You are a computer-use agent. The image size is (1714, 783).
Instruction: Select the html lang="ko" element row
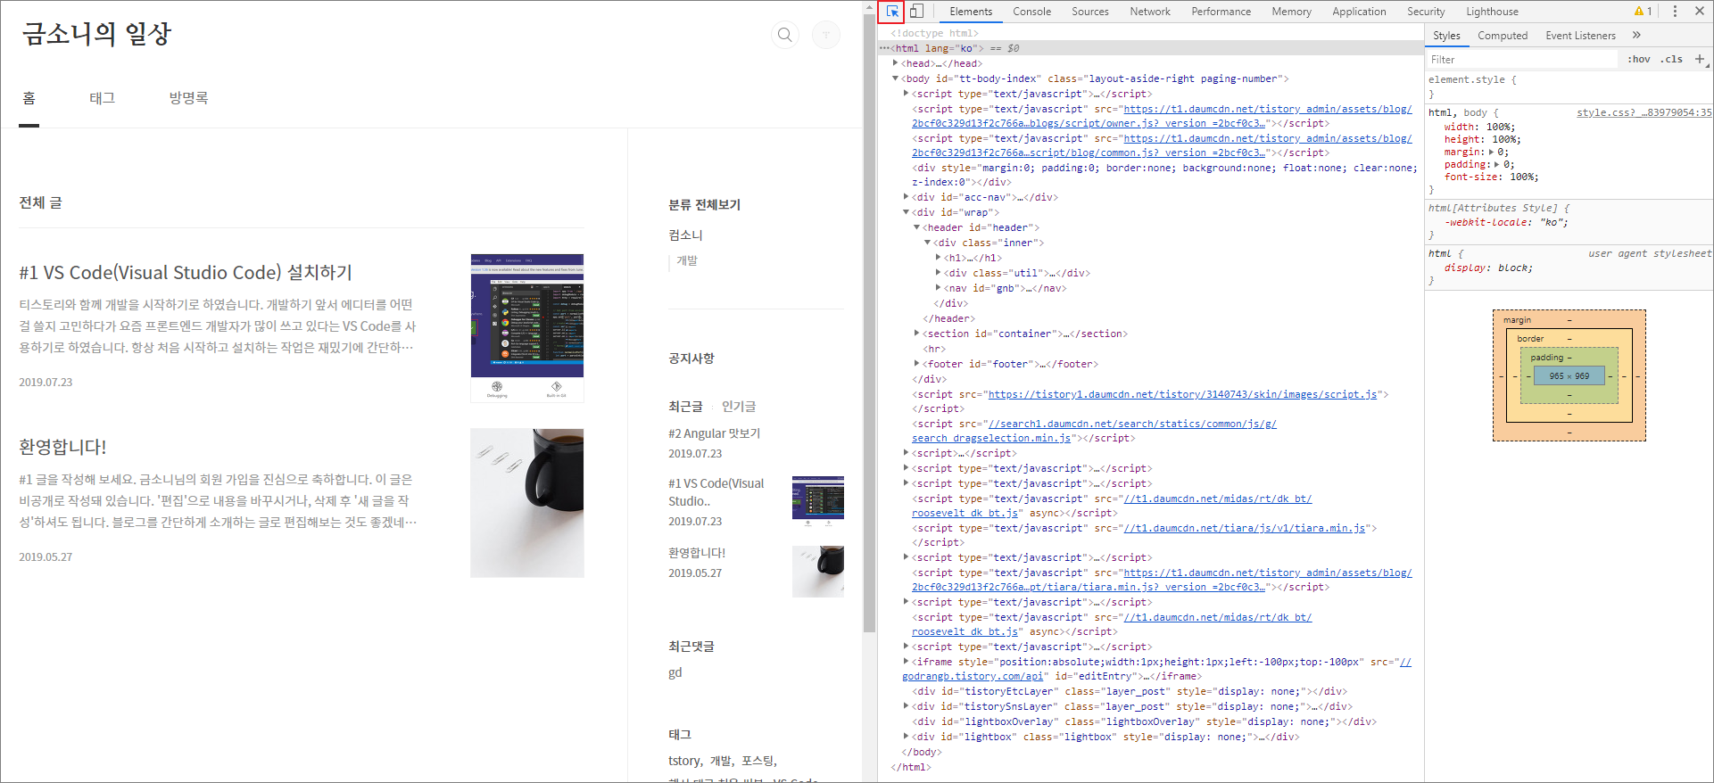[x=1151, y=48]
